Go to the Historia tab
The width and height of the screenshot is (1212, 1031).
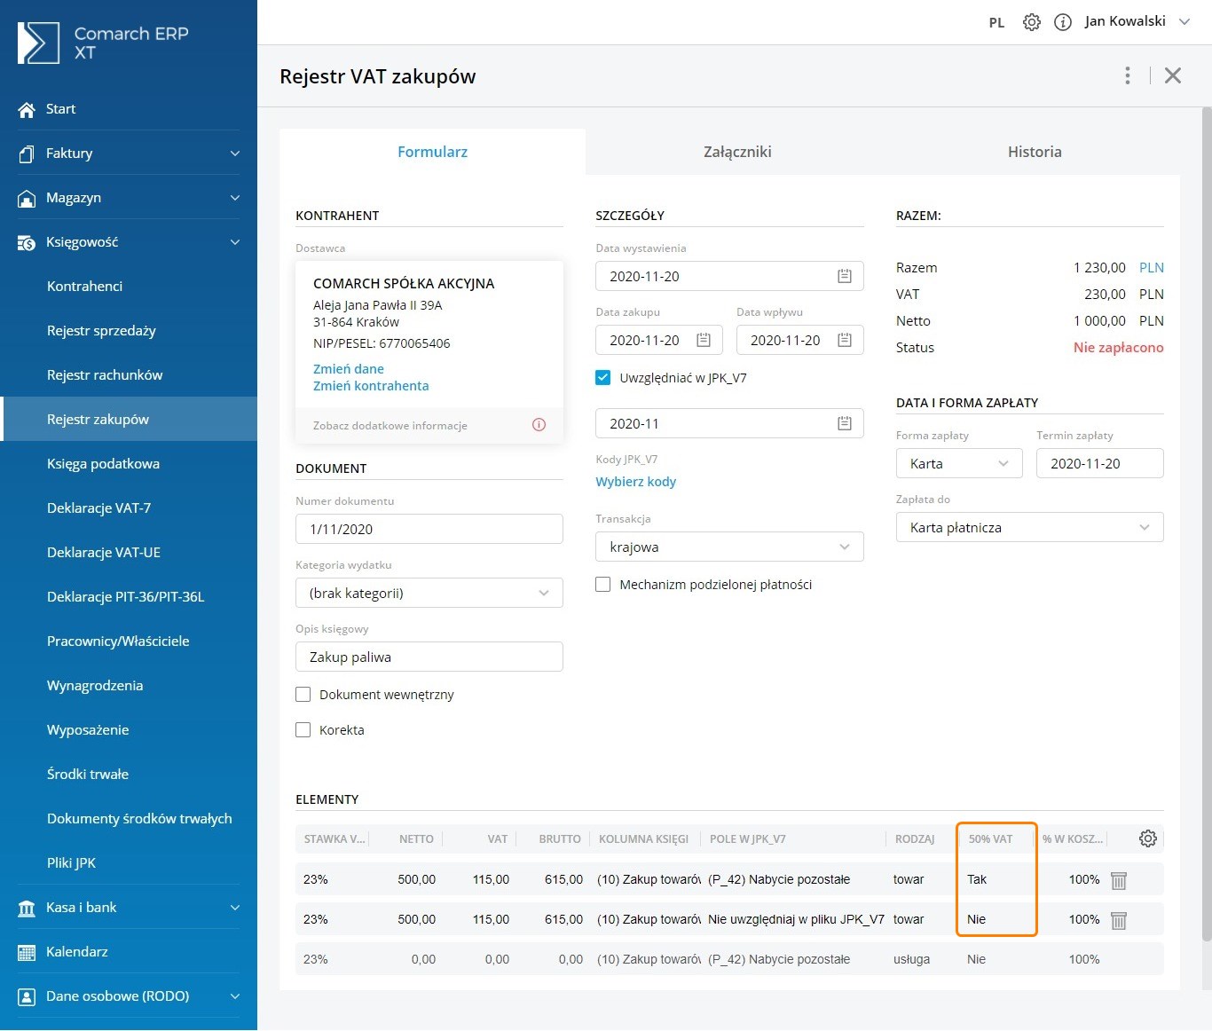[x=1034, y=152]
